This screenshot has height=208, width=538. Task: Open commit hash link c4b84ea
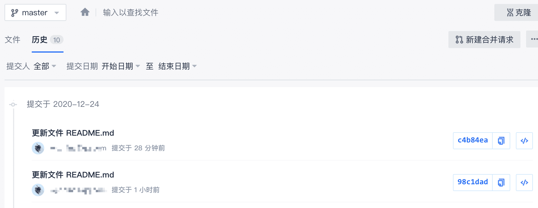click(x=473, y=140)
